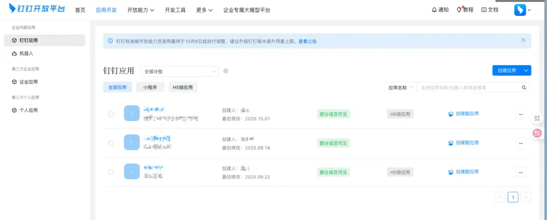
Task: Click the app icon in the 2025.09.22 row
Action: coord(132,172)
